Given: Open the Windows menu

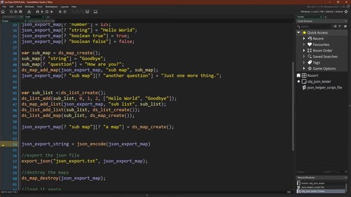Looking at the screenshot, I should (x=30, y=7).
